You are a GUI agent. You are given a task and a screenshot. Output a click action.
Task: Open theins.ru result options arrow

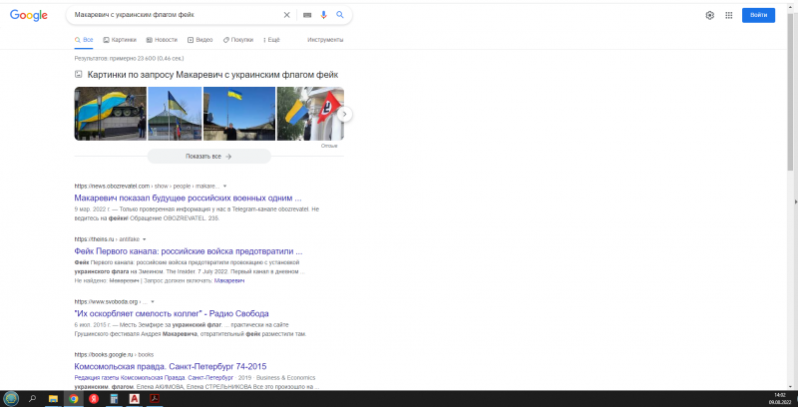pyautogui.click(x=145, y=239)
